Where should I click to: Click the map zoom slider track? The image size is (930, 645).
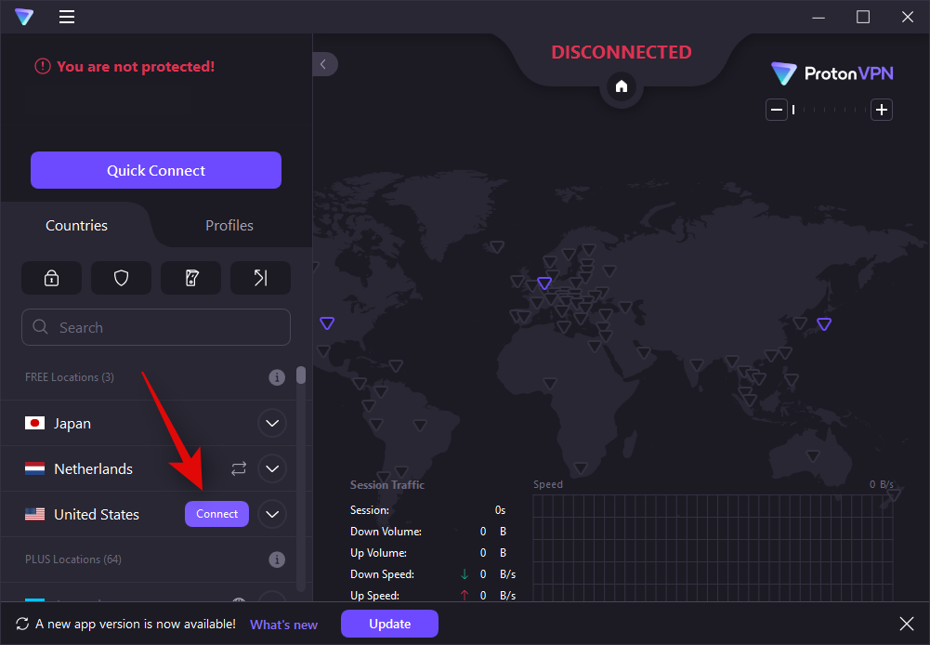[830, 110]
